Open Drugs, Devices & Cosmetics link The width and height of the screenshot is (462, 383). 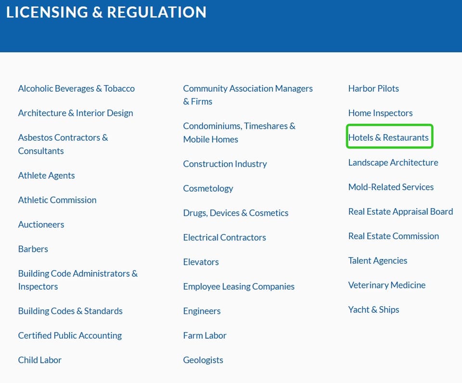click(x=236, y=213)
